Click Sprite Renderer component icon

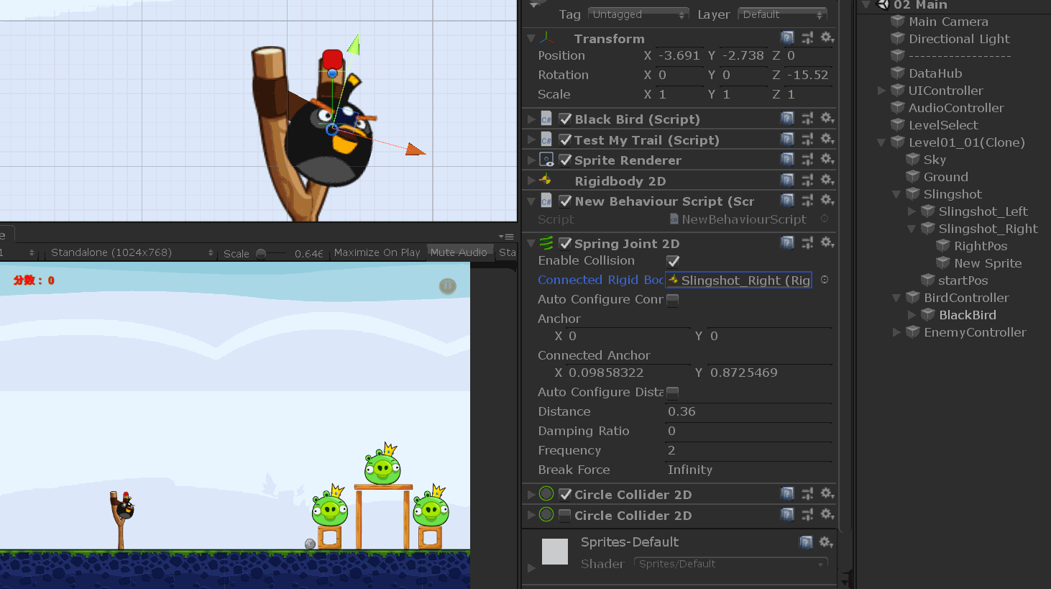pos(546,160)
